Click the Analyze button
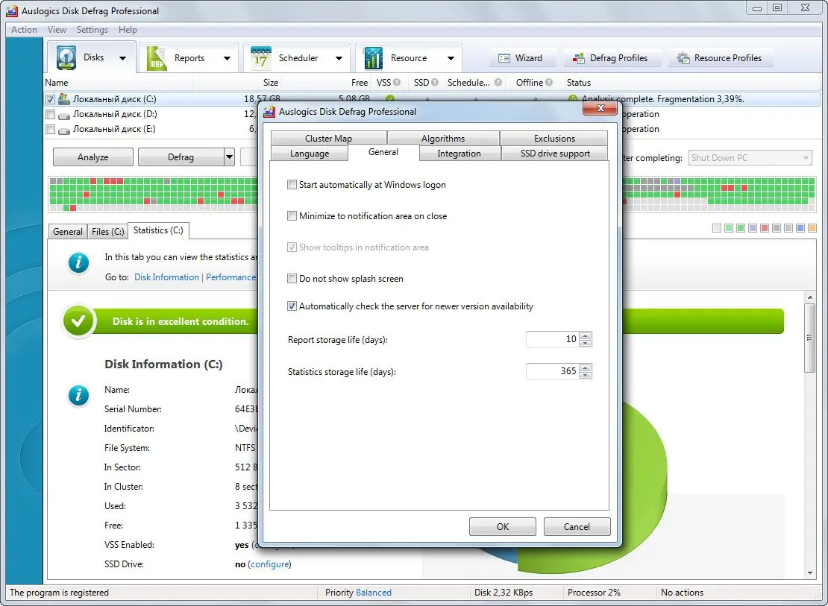Screen dimensions: 828x606 (93, 157)
